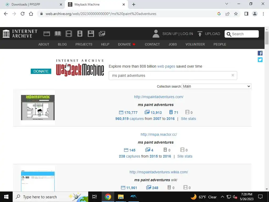Viewport: 269px width, 202px height.
Task: Open http://mspa.reactor.cc/ link
Action: click(x=159, y=134)
